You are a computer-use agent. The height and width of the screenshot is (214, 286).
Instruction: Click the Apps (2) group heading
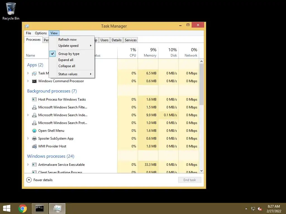click(x=35, y=65)
